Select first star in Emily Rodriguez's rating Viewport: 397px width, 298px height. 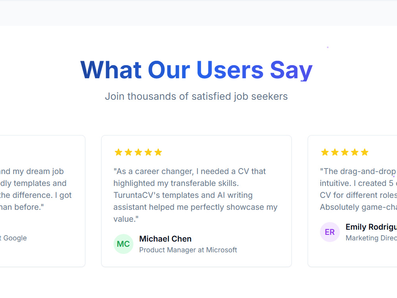pos(325,152)
